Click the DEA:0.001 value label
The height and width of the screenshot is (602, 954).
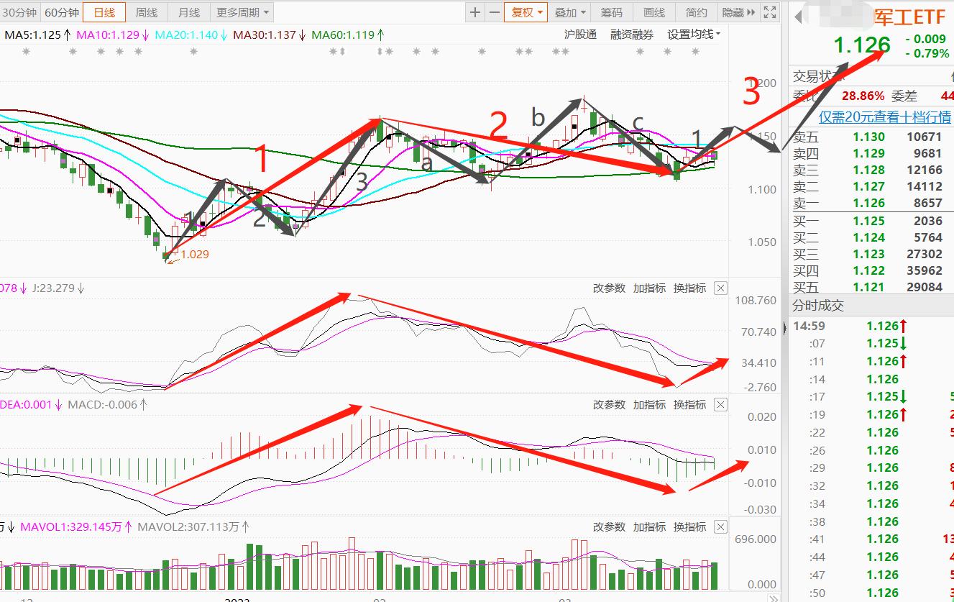[x=31, y=404]
